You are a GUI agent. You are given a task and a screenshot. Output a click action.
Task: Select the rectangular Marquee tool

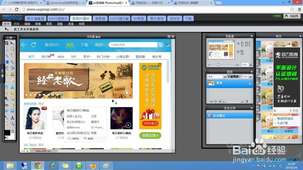6,49
